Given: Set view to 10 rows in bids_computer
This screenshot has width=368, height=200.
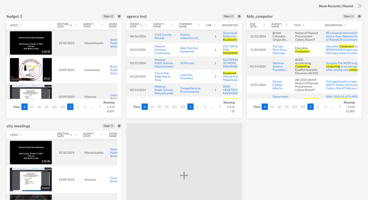Looking at the screenshot, I should [x=272, y=107].
